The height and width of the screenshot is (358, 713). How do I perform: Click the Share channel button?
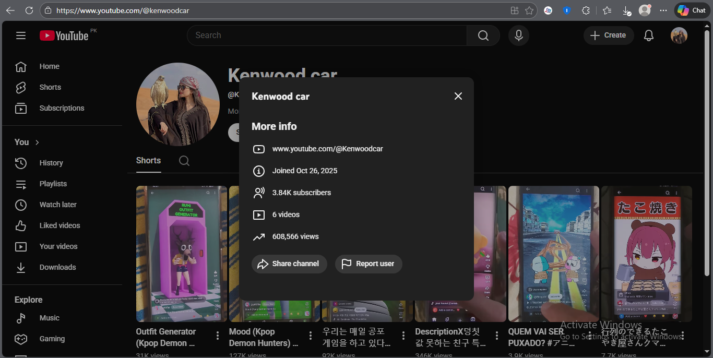click(x=289, y=264)
